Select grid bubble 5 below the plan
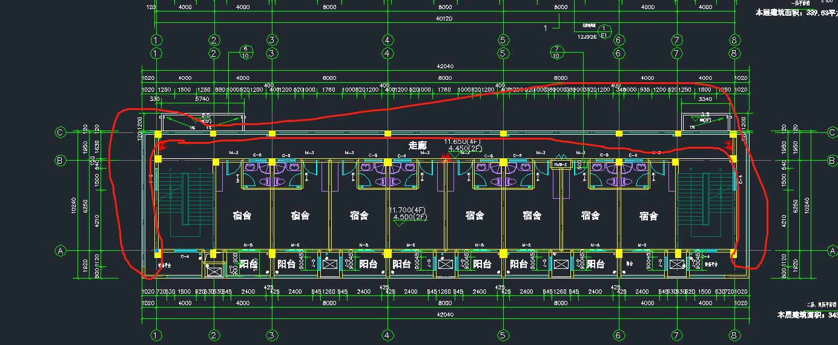 [503, 335]
